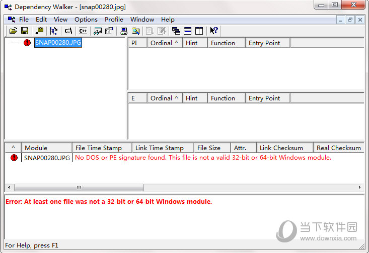The height and width of the screenshot is (253, 369).
Task: Select SNAP00280.JPG row in module list
Action: tap(47, 158)
